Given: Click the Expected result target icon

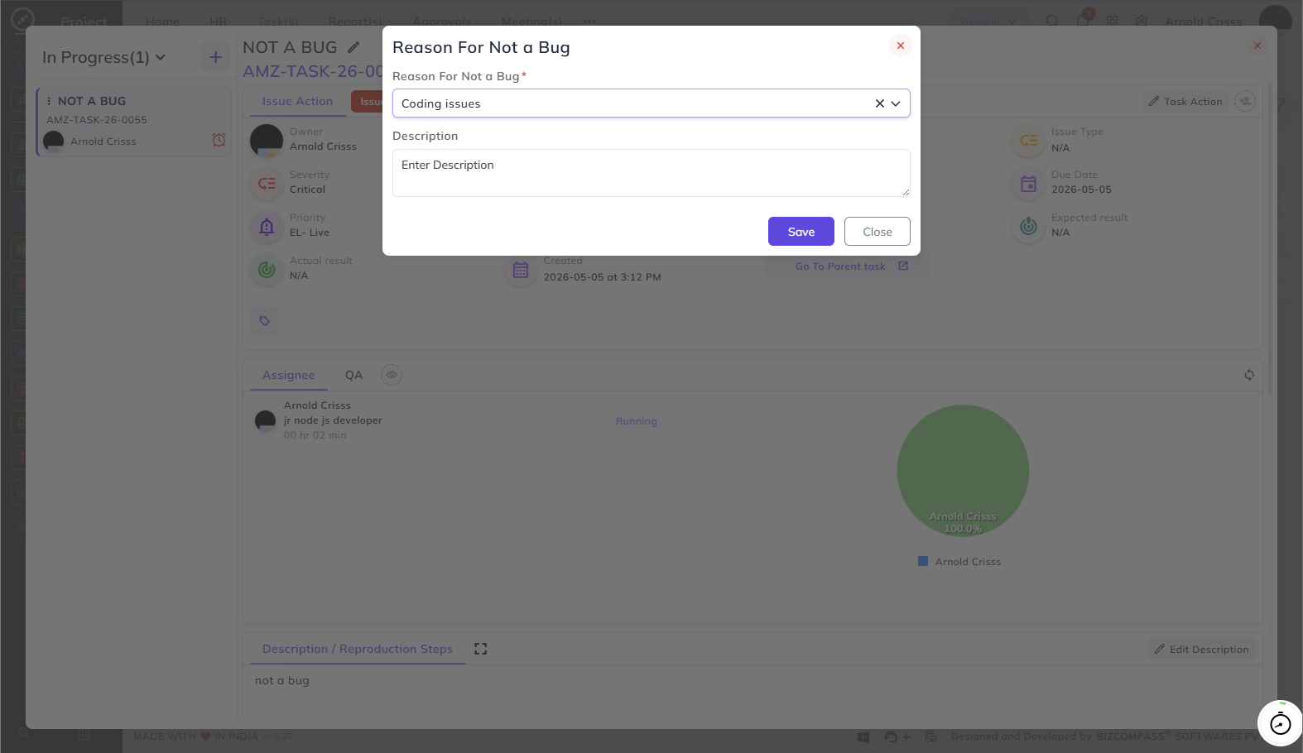Looking at the screenshot, I should (x=1028, y=226).
